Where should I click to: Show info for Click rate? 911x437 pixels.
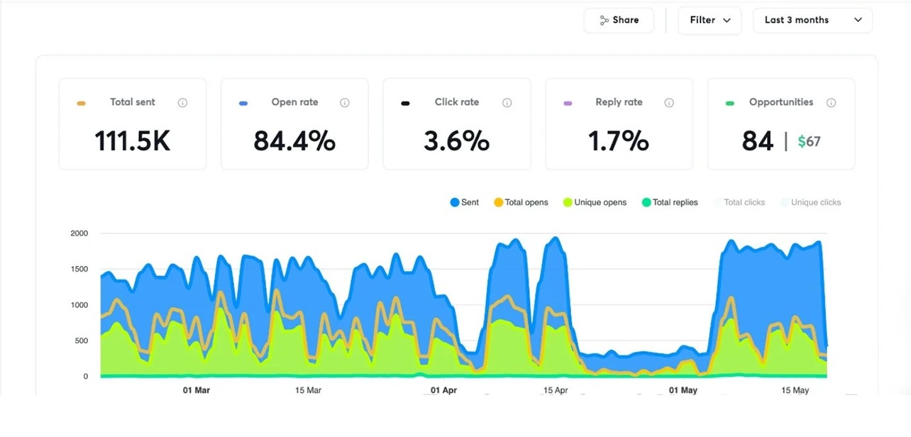[507, 103]
